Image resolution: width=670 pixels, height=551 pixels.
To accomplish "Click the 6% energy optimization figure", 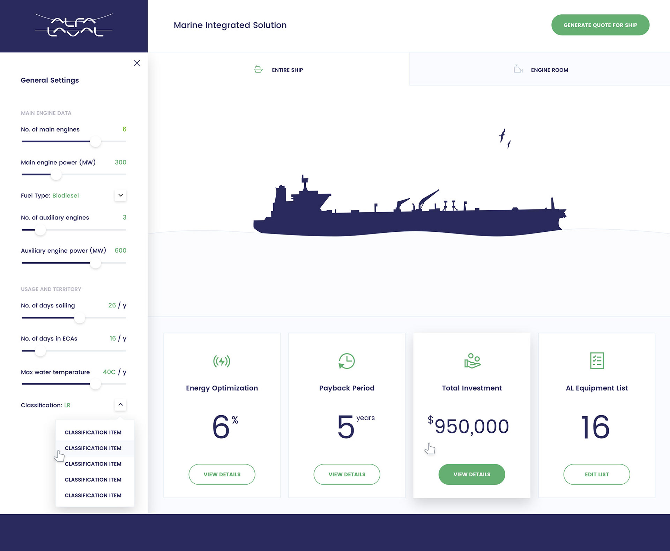I will coord(225,426).
